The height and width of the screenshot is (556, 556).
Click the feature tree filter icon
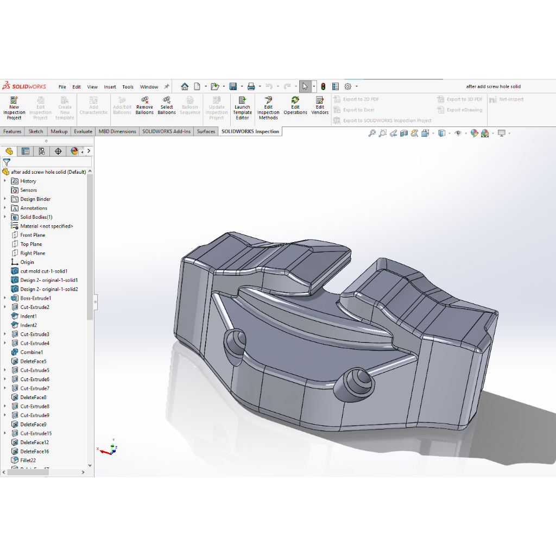tap(7, 162)
